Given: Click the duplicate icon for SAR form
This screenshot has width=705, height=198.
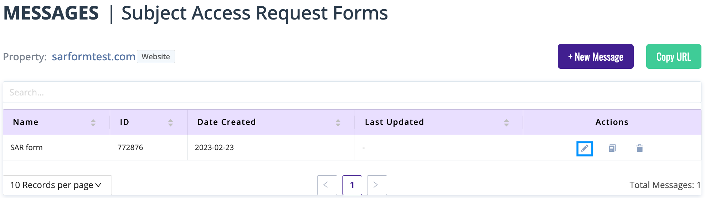Looking at the screenshot, I should pos(612,148).
